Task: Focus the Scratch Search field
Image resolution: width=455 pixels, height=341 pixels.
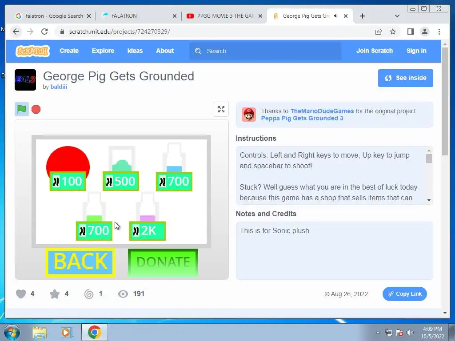Action: tap(265, 51)
